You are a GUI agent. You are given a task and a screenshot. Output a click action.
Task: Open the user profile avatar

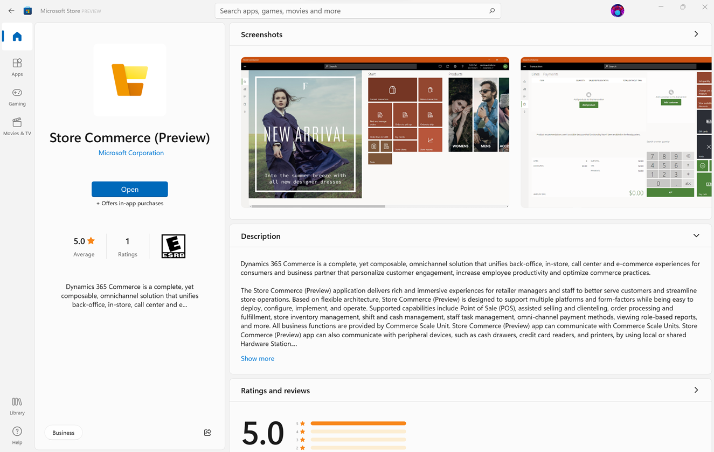[618, 10]
